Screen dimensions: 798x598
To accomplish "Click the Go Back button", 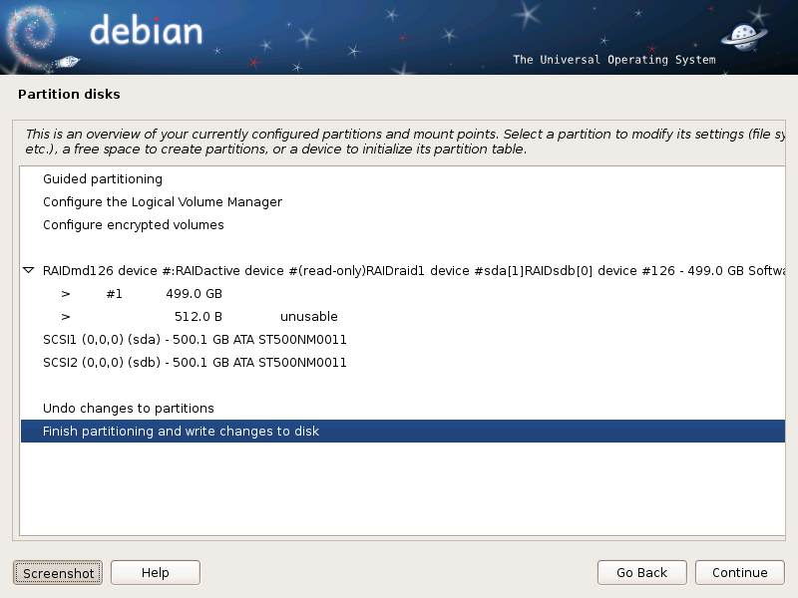I will (x=641, y=573).
